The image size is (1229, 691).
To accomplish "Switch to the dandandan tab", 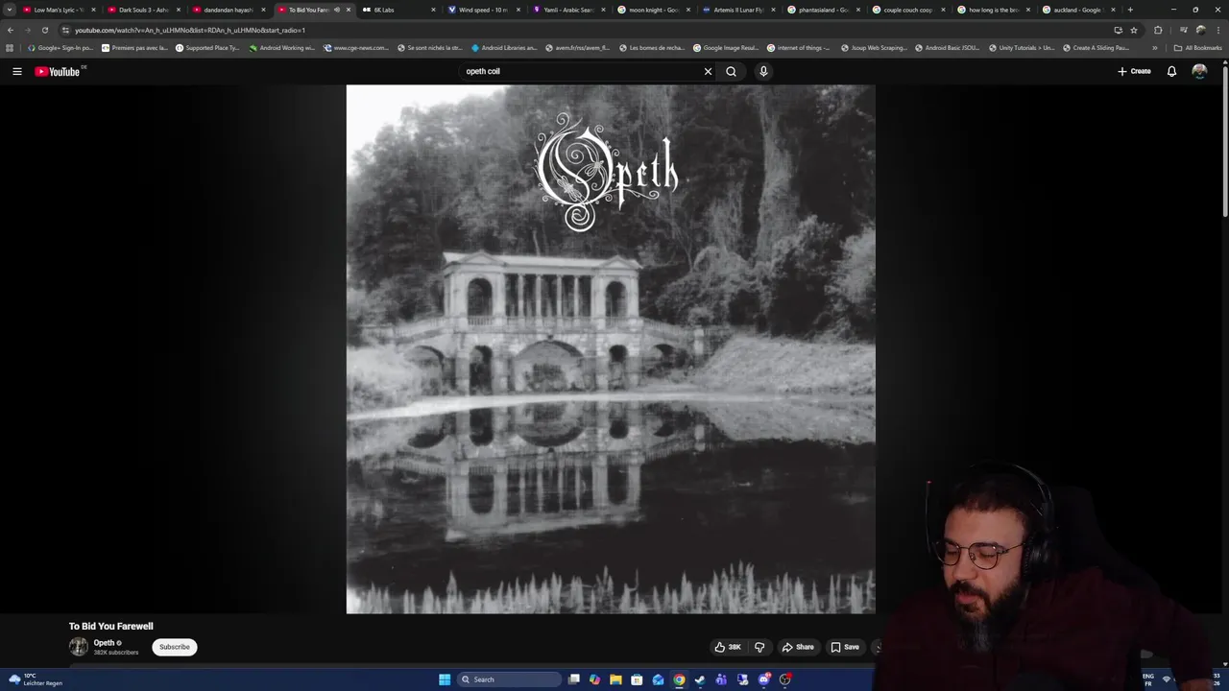I will coord(229,10).
